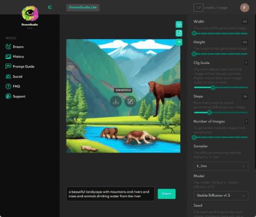This screenshot has width=256, height=217.
Task: Open the Sampler k_lms dropdown
Action: (221, 166)
